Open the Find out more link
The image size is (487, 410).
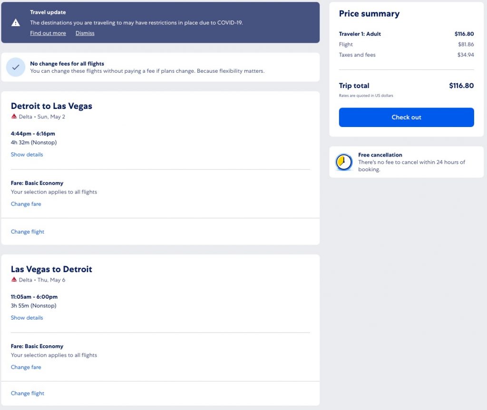pyautogui.click(x=48, y=33)
